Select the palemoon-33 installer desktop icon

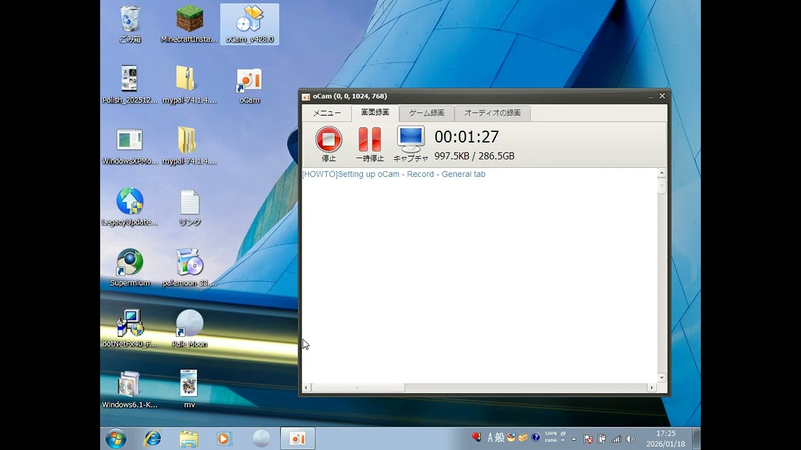tap(189, 268)
